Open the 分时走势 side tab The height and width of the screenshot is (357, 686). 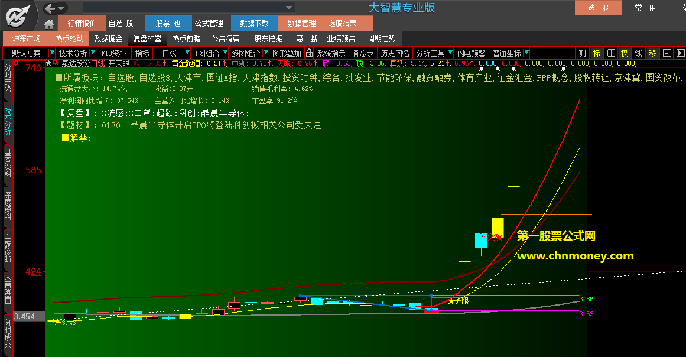tap(8, 80)
